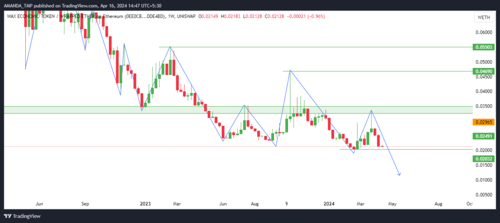The image size is (500, 223).
Task: Click the open value O0.02149
Action: click(208, 16)
